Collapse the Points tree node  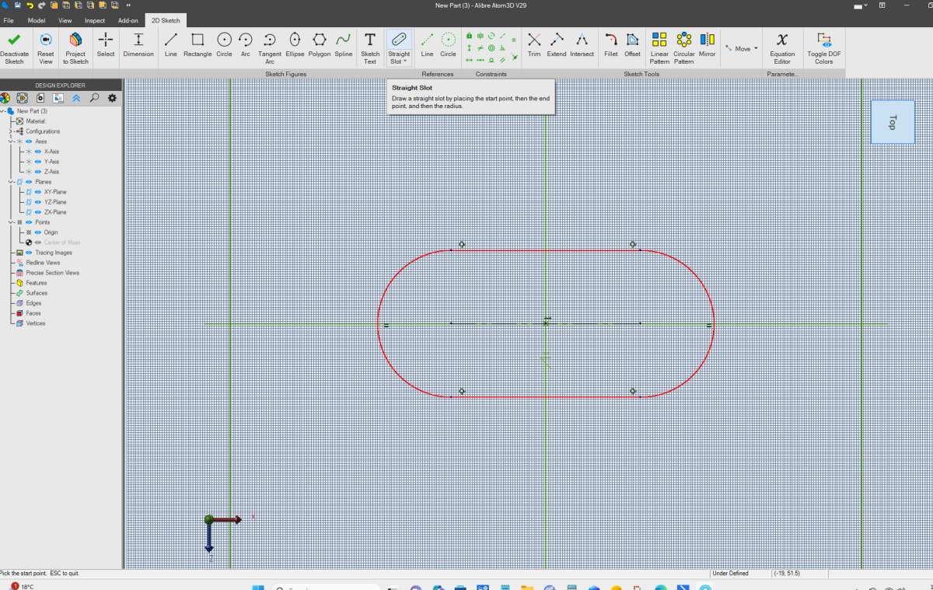coord(11,222)
